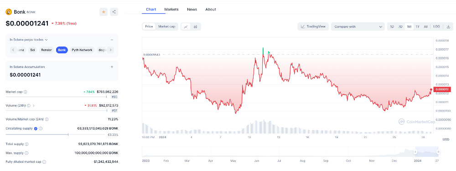
Task: Click right handle of chart range slider
Action: point(438,152)
